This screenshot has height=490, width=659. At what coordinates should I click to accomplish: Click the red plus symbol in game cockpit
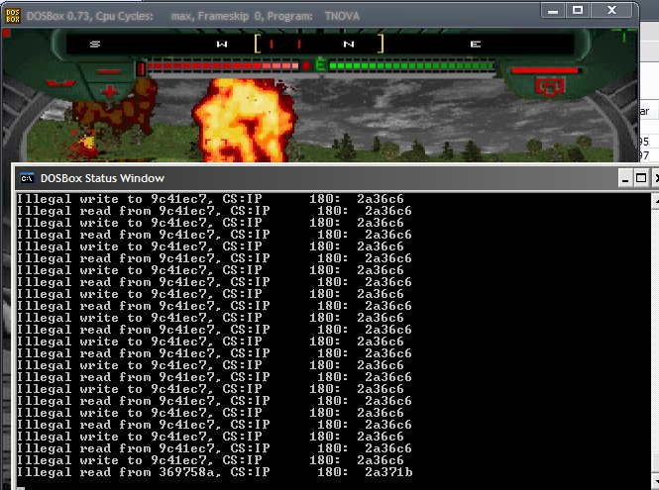[x=109, y=91]
